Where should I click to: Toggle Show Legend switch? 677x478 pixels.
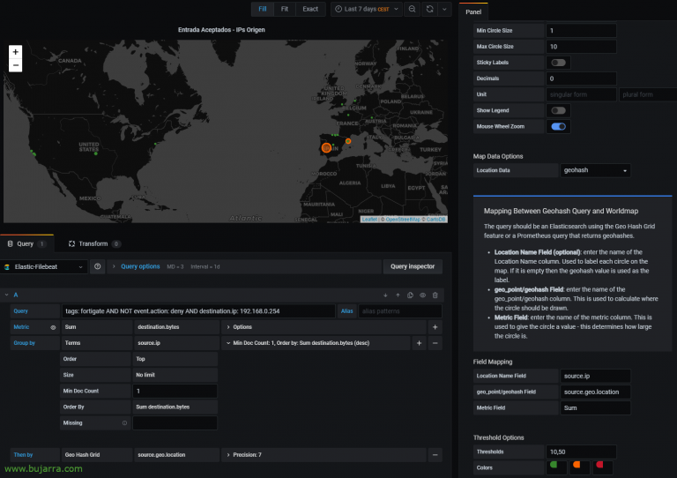558,110
